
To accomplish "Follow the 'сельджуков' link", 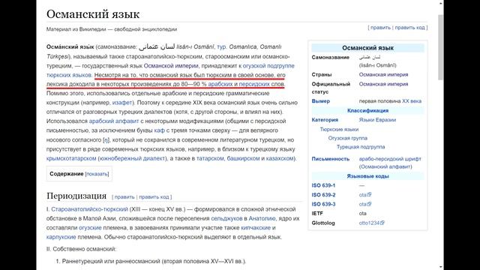I will 226,218.
